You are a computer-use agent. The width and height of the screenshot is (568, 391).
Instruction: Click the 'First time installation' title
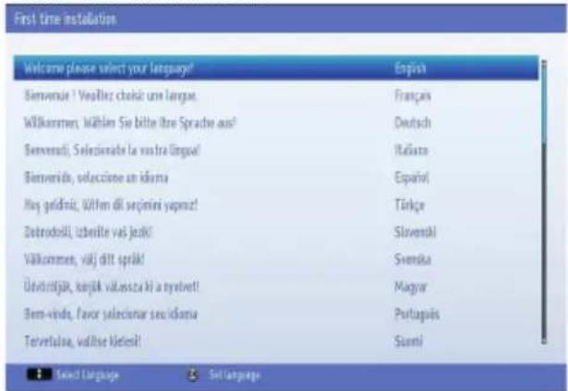coord(66,18)
